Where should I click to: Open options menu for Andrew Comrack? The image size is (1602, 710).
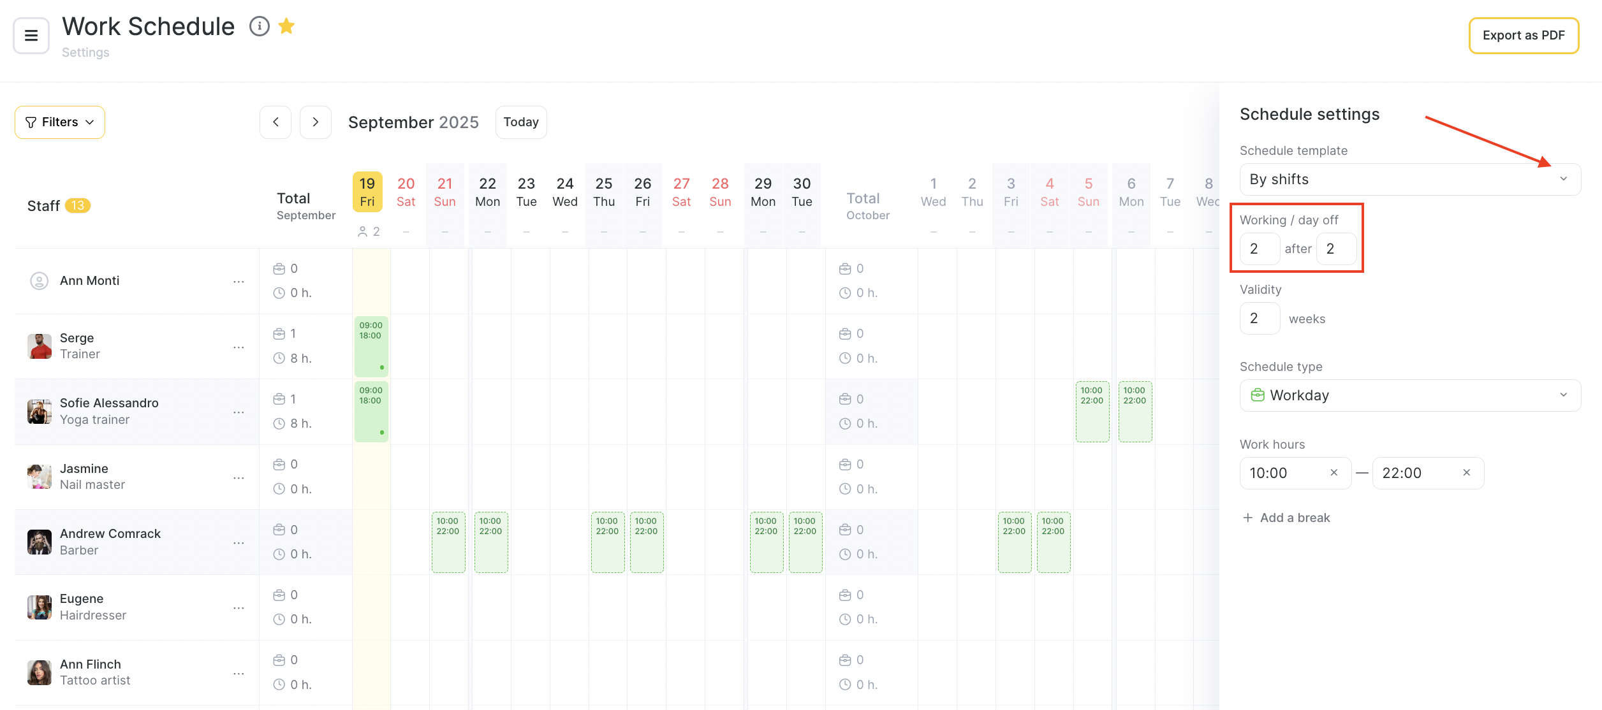(239, 543)
